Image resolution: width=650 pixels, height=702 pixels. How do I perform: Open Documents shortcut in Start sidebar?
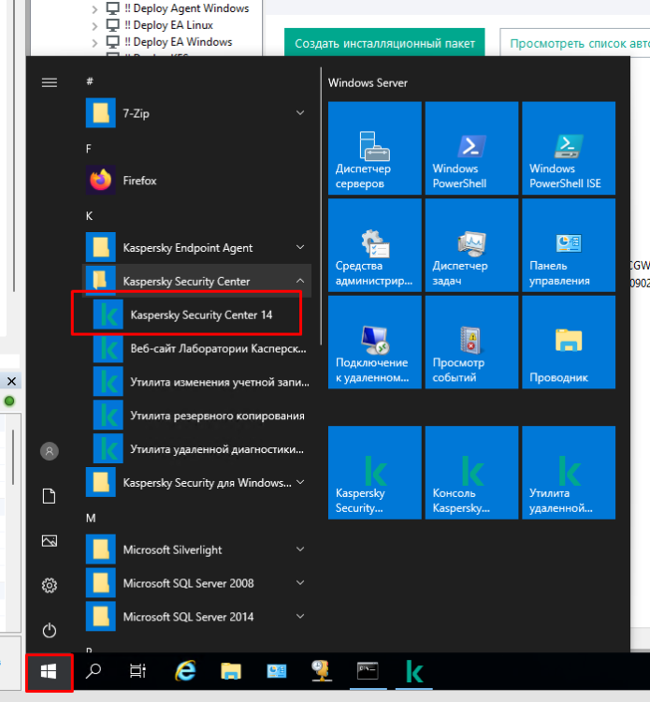point(50,496)
